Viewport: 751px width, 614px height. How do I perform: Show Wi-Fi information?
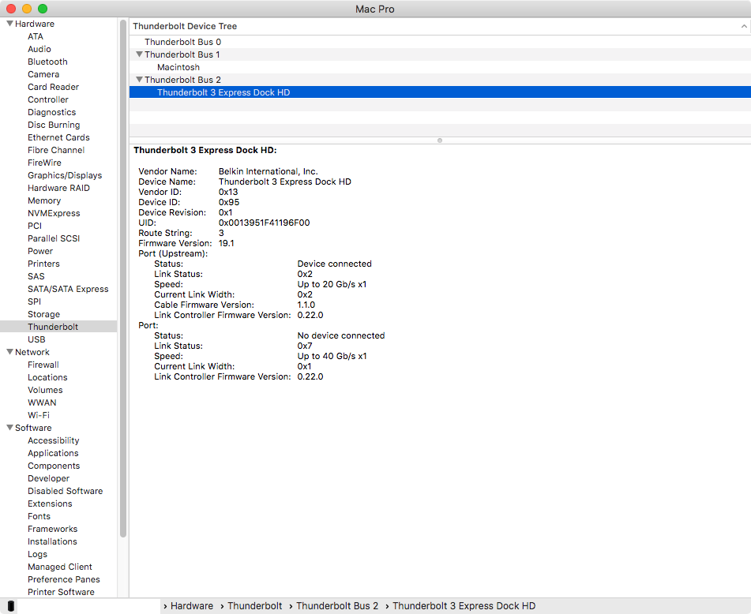[x=39, y=415]
